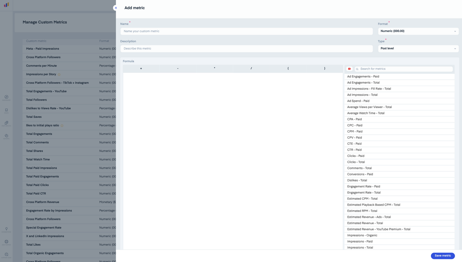Open Dashboard from the left sidebar

coord(6,98)
